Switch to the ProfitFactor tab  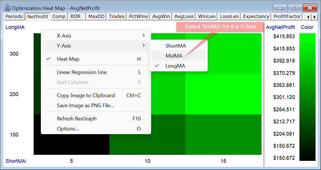(x=287, y=17)
